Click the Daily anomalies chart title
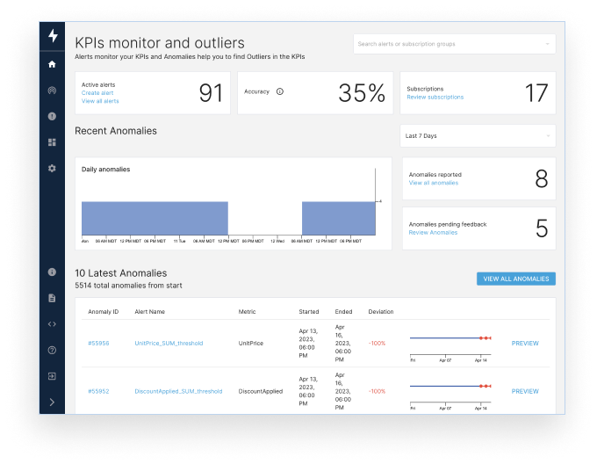 106,169
